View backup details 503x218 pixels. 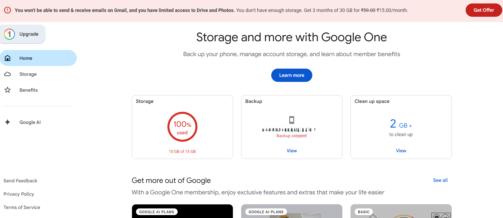(292, 150)
